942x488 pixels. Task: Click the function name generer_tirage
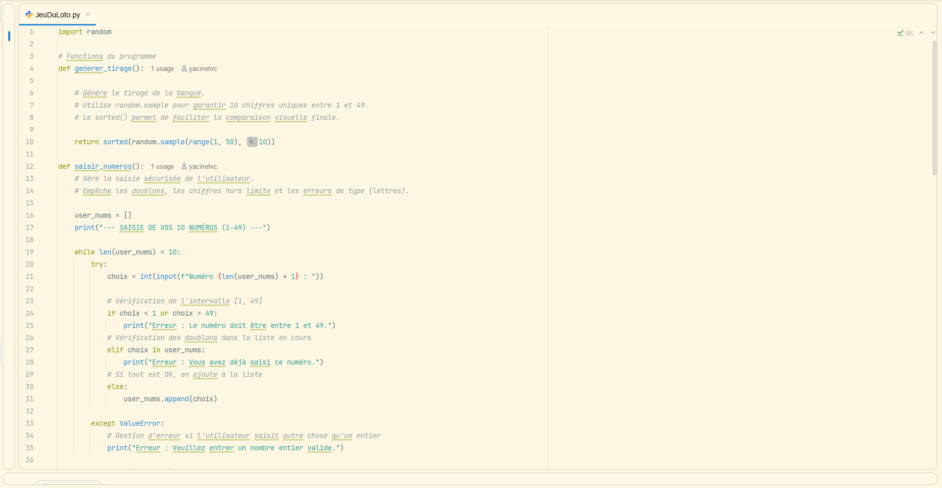tap(103, 68)
